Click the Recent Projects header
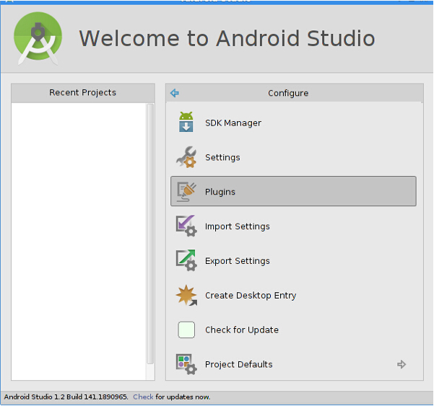 (82, 92)
